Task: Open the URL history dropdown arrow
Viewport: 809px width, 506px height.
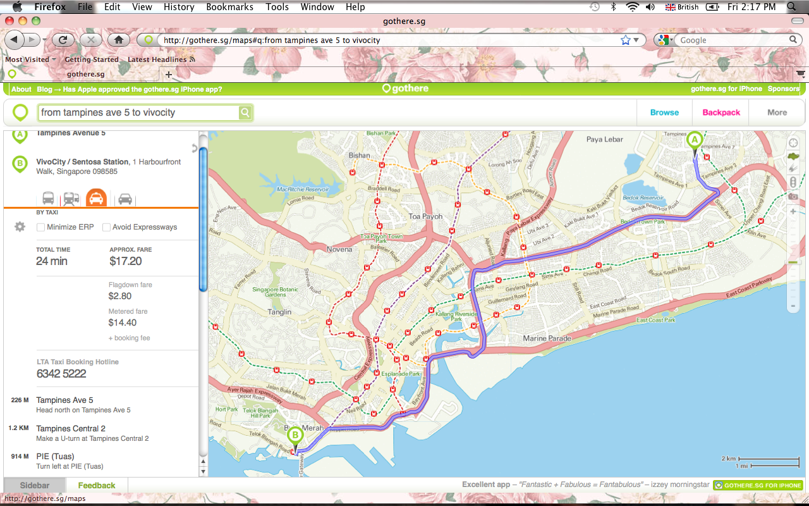Action: click(x=636, y=40)
